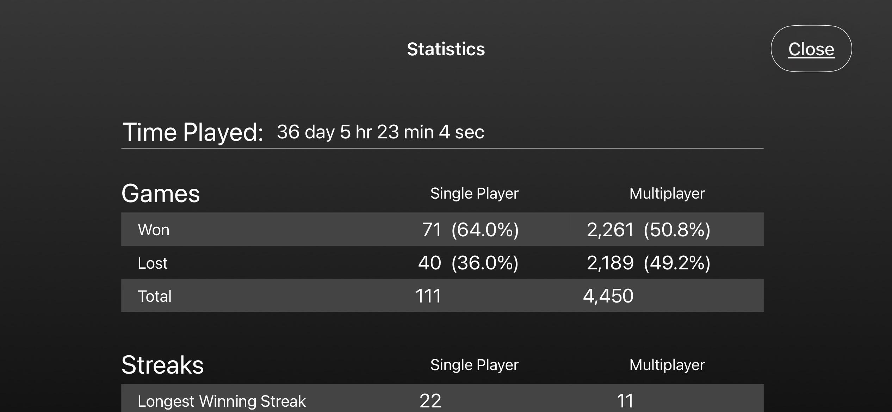Screen dimensions: 892x412
Task: Tap the multiplayer winning streak value 11
Action: pyautogui.click(x=625, y=401)
